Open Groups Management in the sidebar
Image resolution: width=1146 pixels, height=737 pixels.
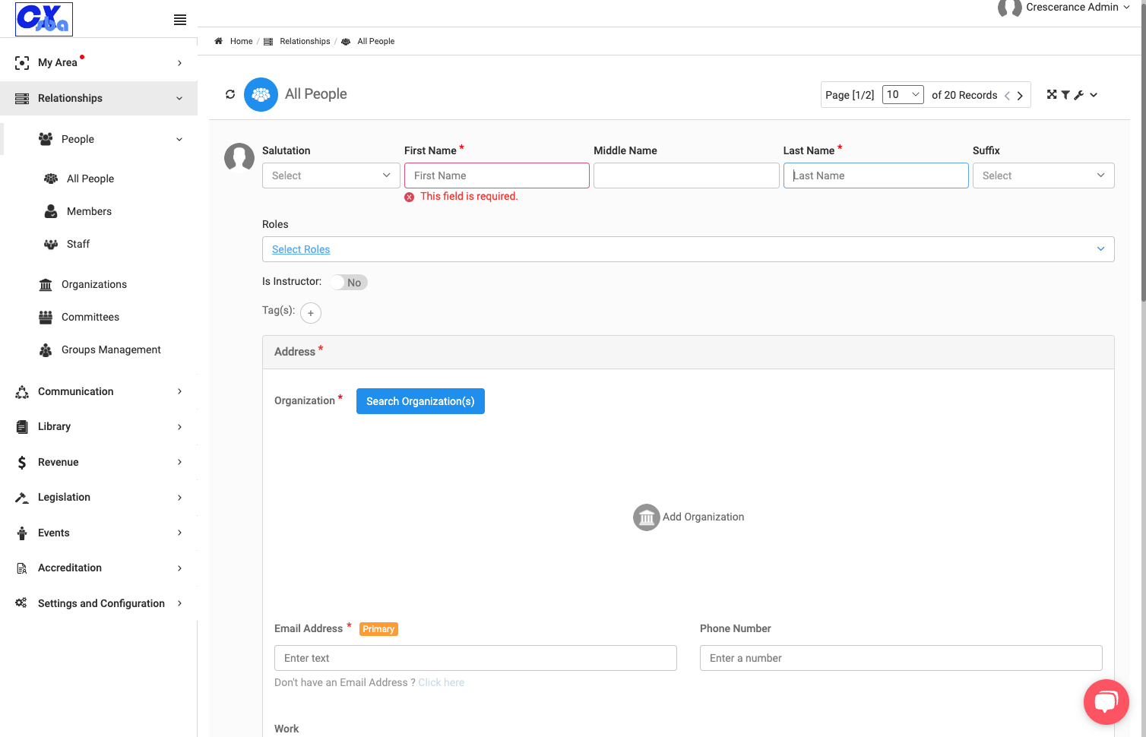tap(111, 350)
